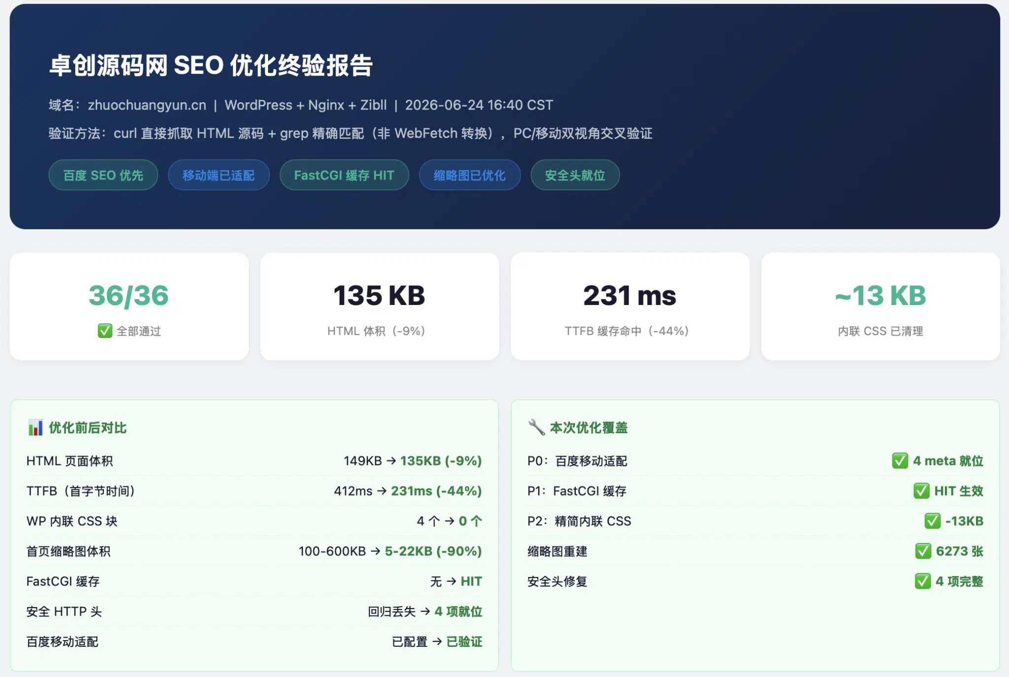This screenshot has width=1009, height=677.
Task: Click the 安全 HTTP 头 row label
Action: pos(64,611)
